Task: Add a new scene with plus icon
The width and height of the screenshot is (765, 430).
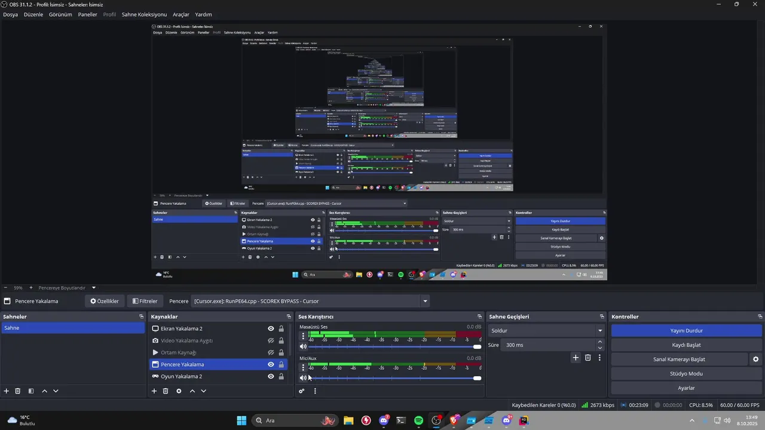Action: (x=6, y=391)
